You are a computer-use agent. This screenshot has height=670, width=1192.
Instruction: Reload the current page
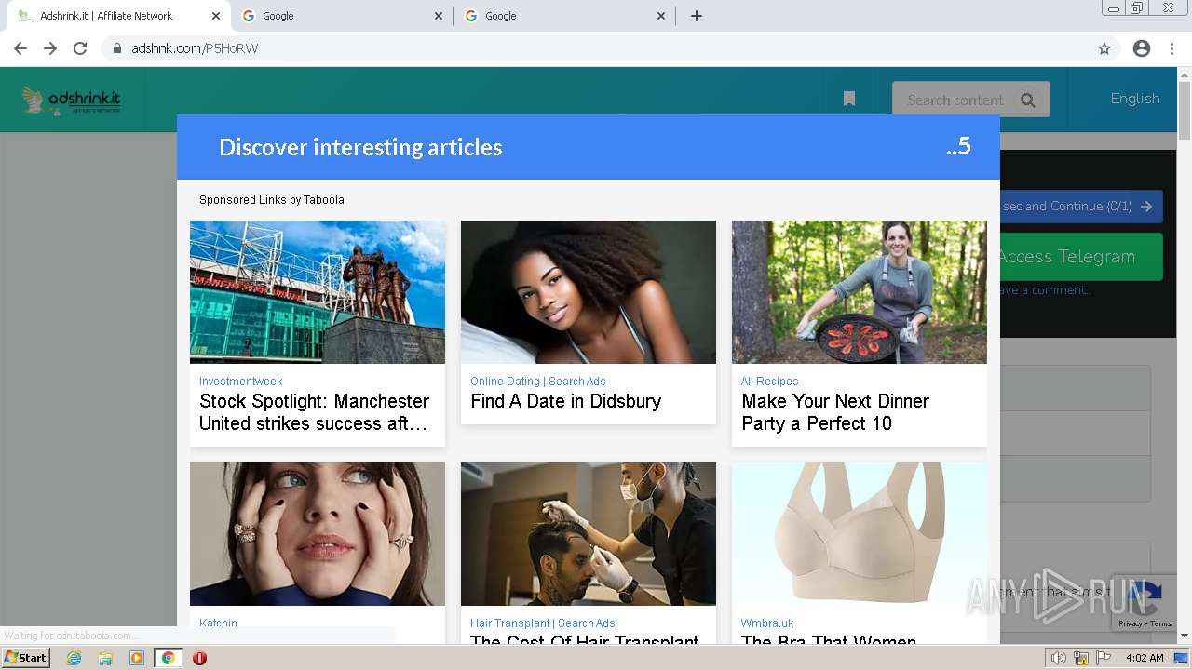[x=80, y=48]
